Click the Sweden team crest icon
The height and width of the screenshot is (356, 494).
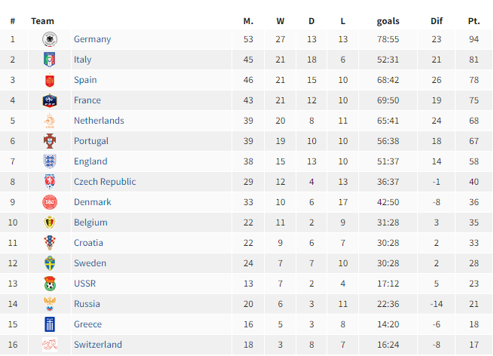(x=50, y=263)
